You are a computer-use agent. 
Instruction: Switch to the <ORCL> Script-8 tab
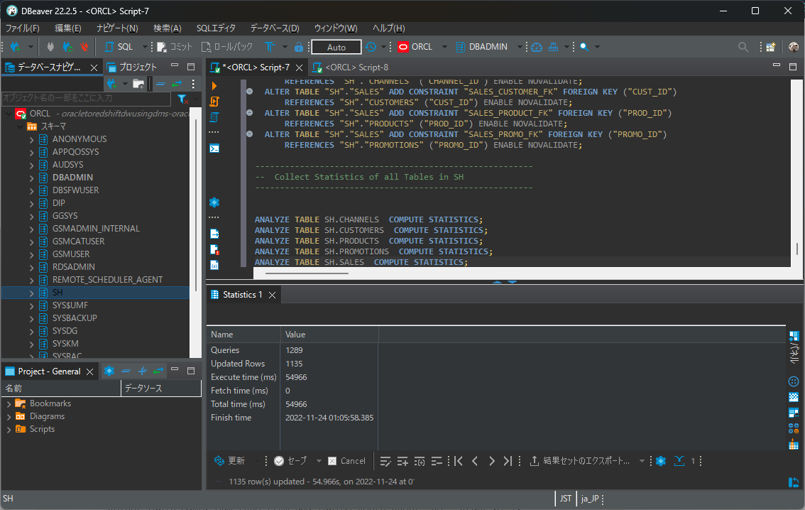pos(351,67)
